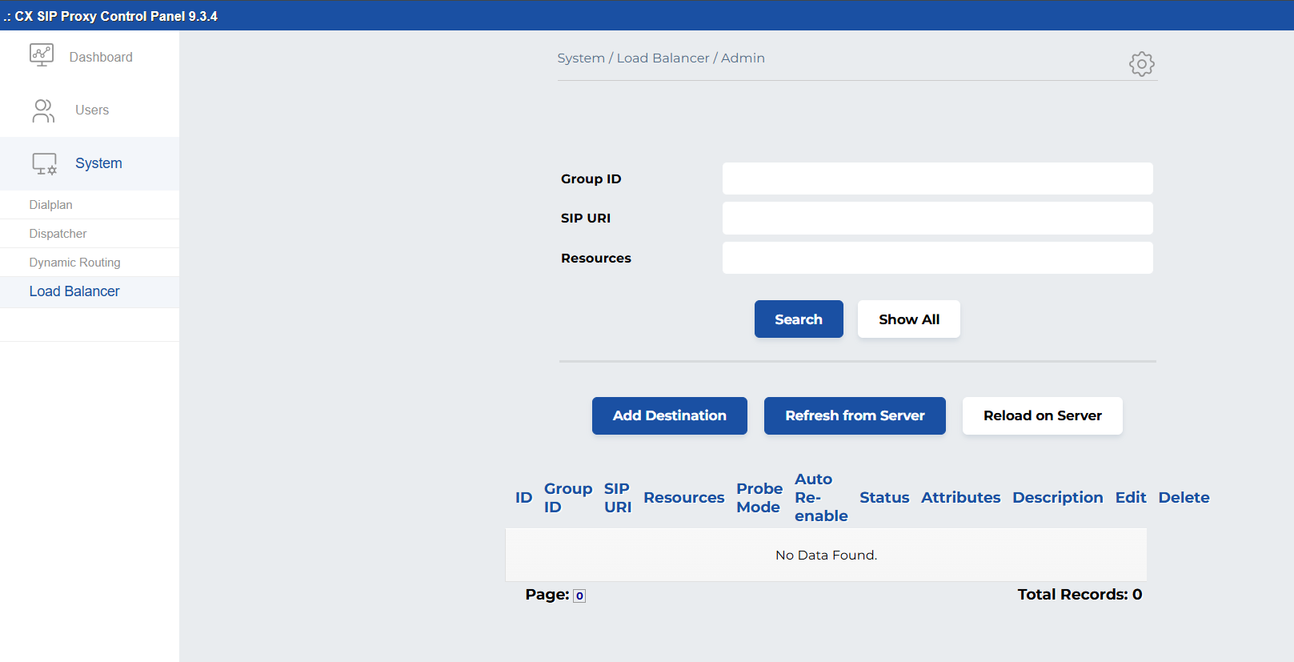Focus the Group ID input field
This screenshot has height=662, width=1294.
(x=937, y=179)
